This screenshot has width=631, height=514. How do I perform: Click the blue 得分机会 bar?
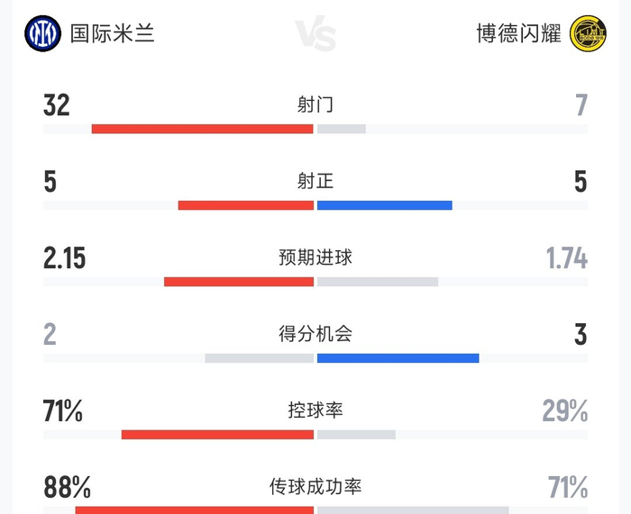pyautogui.click(x=398, y=358)
